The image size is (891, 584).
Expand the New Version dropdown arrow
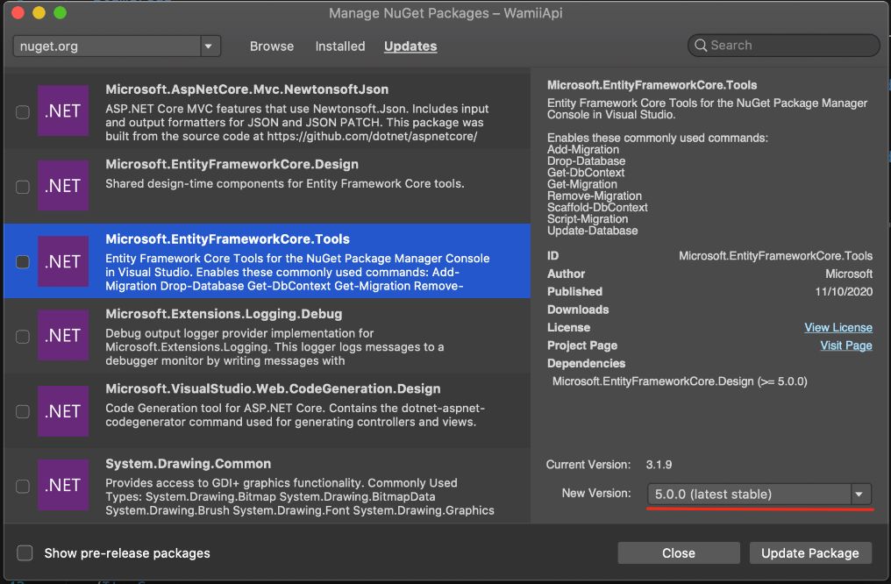(859, 495)
